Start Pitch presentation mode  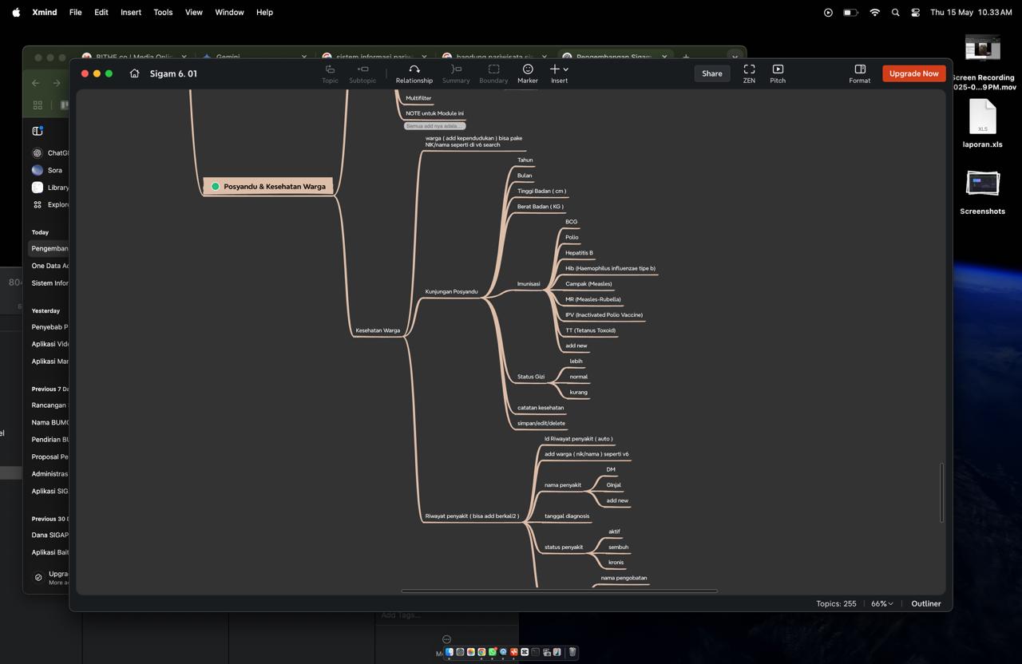tap(778, 73)
